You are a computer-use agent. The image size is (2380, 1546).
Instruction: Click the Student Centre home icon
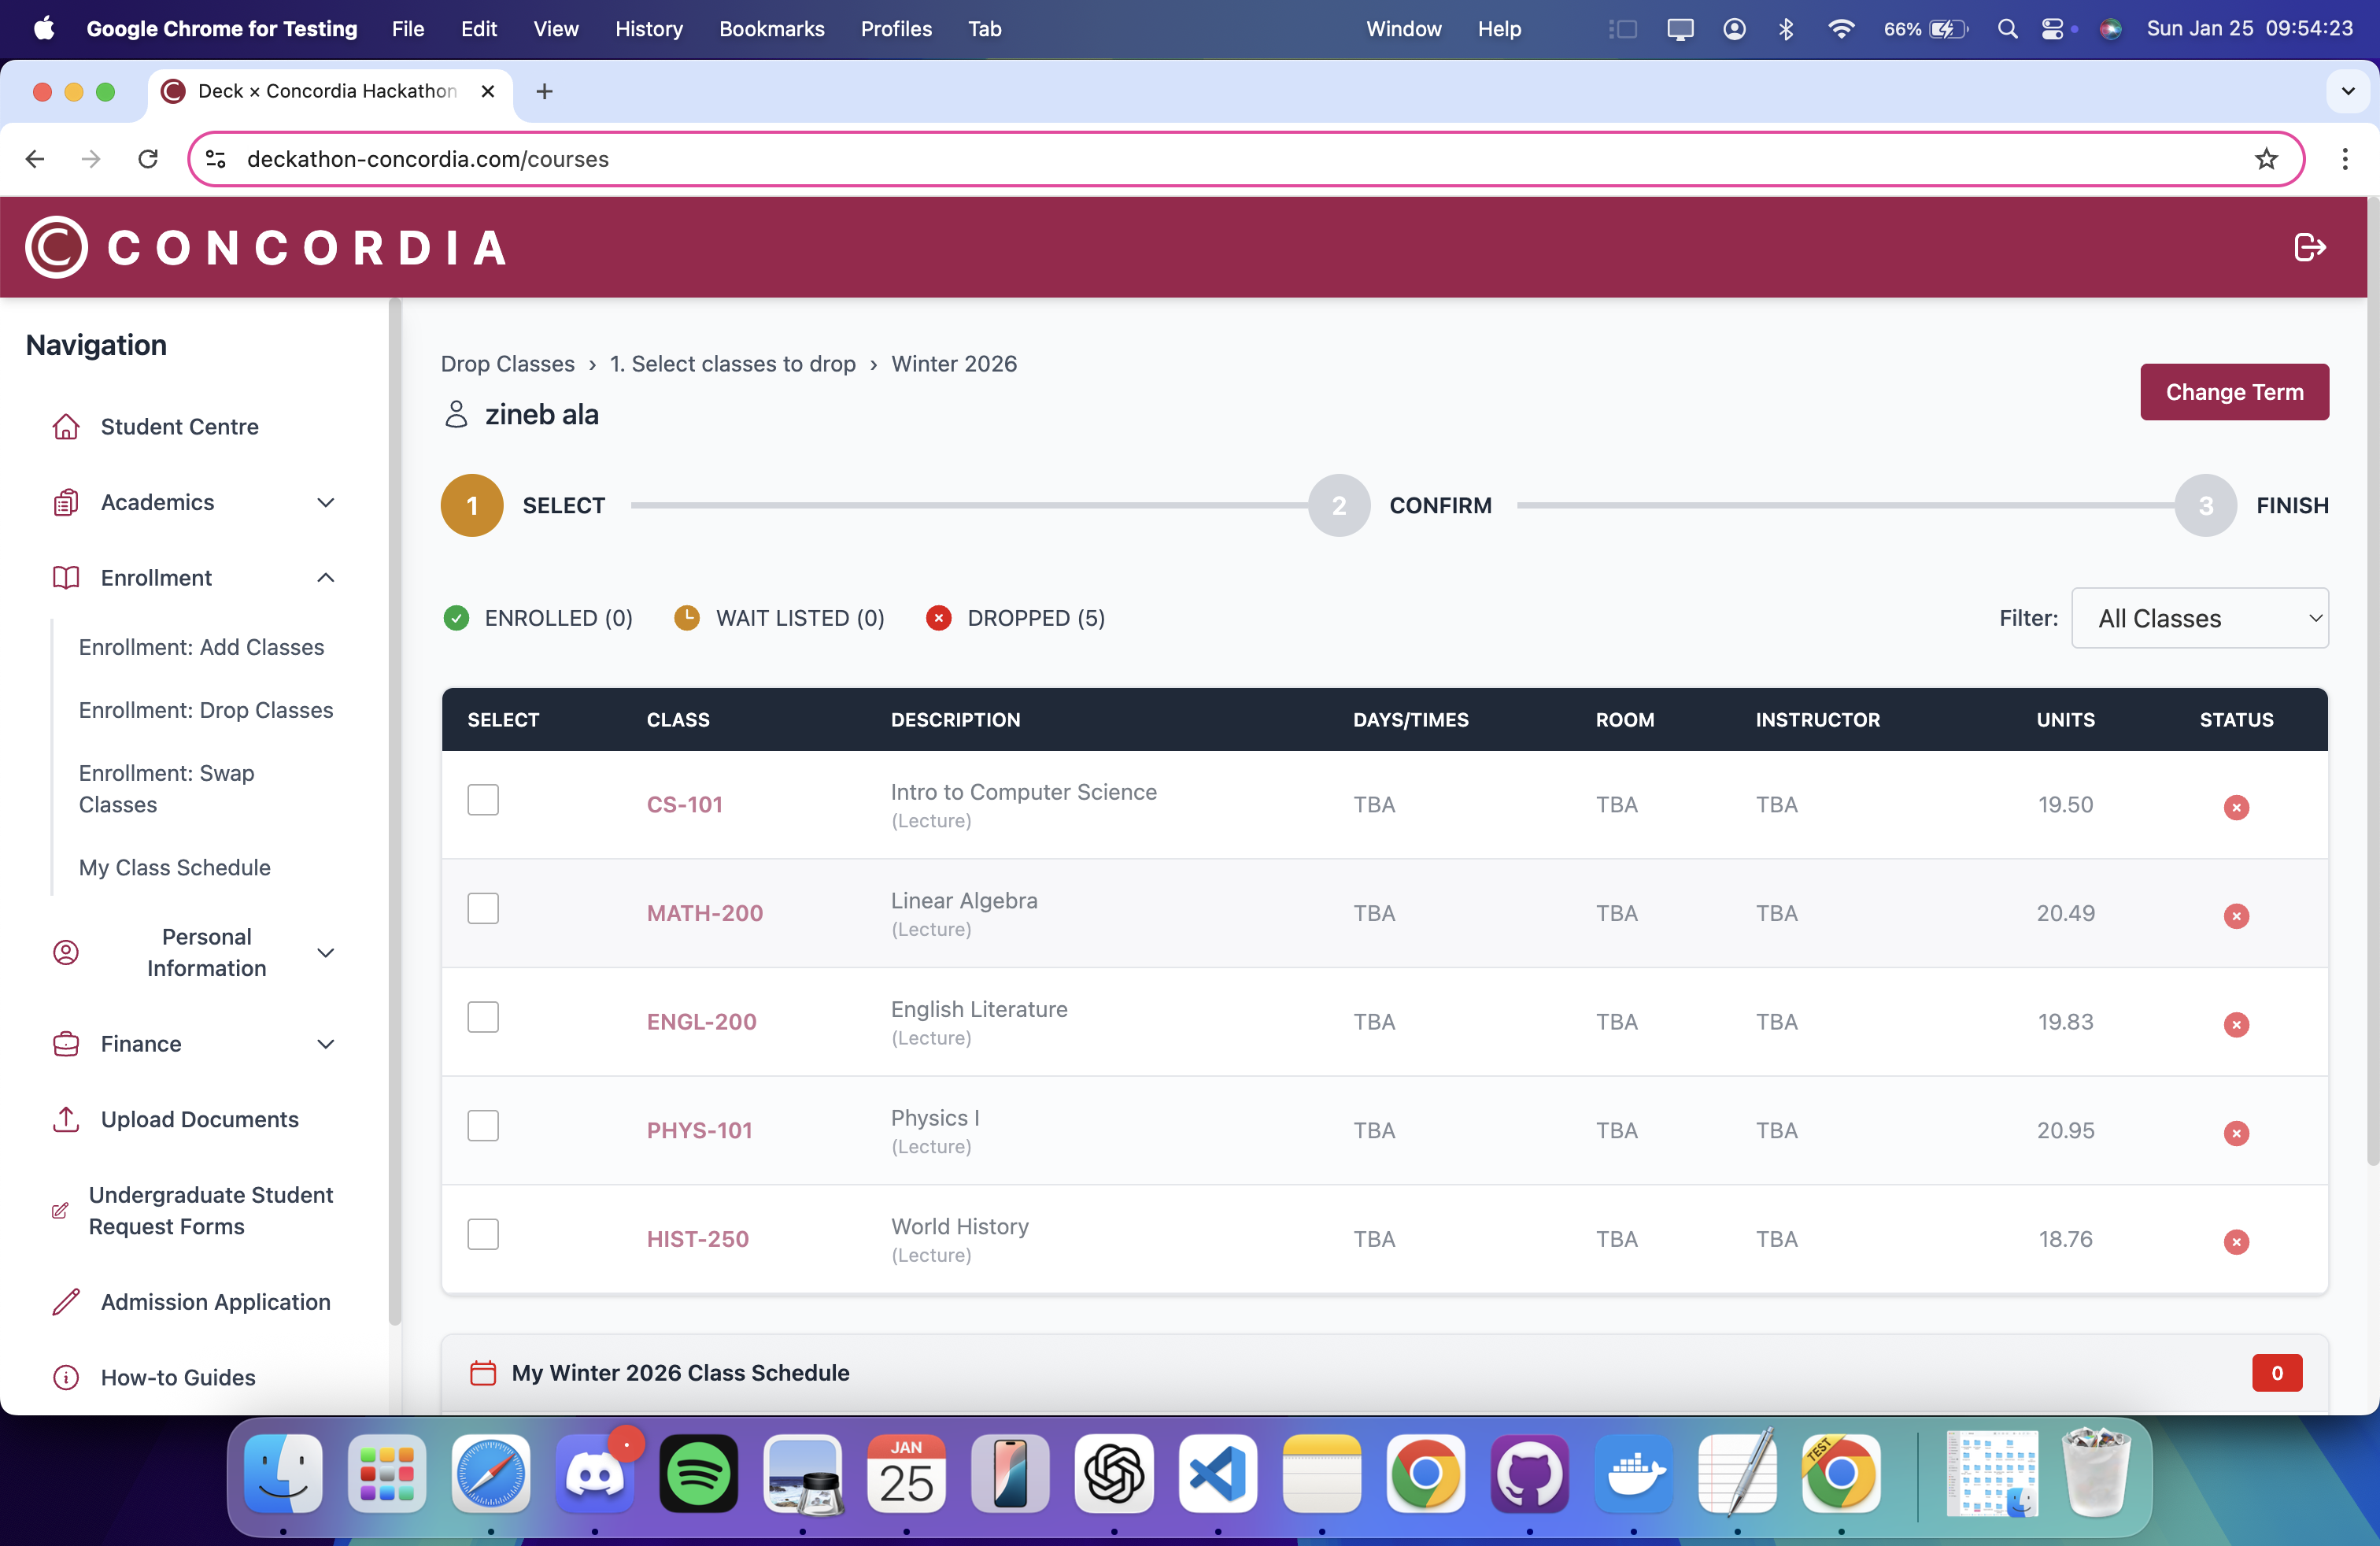(x=66, y=427)
